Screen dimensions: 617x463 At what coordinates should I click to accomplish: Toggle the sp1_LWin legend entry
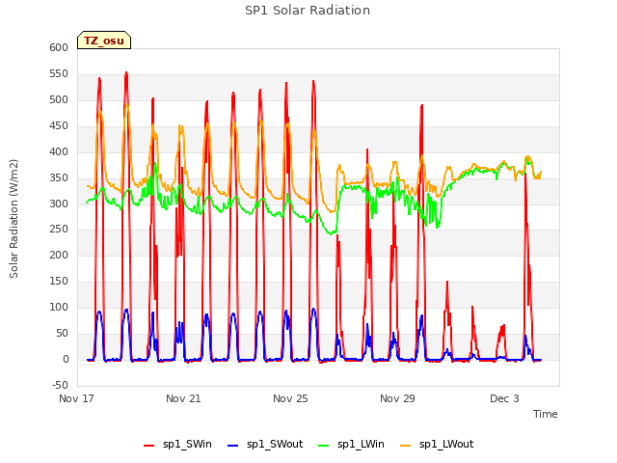tap(351, 445)
